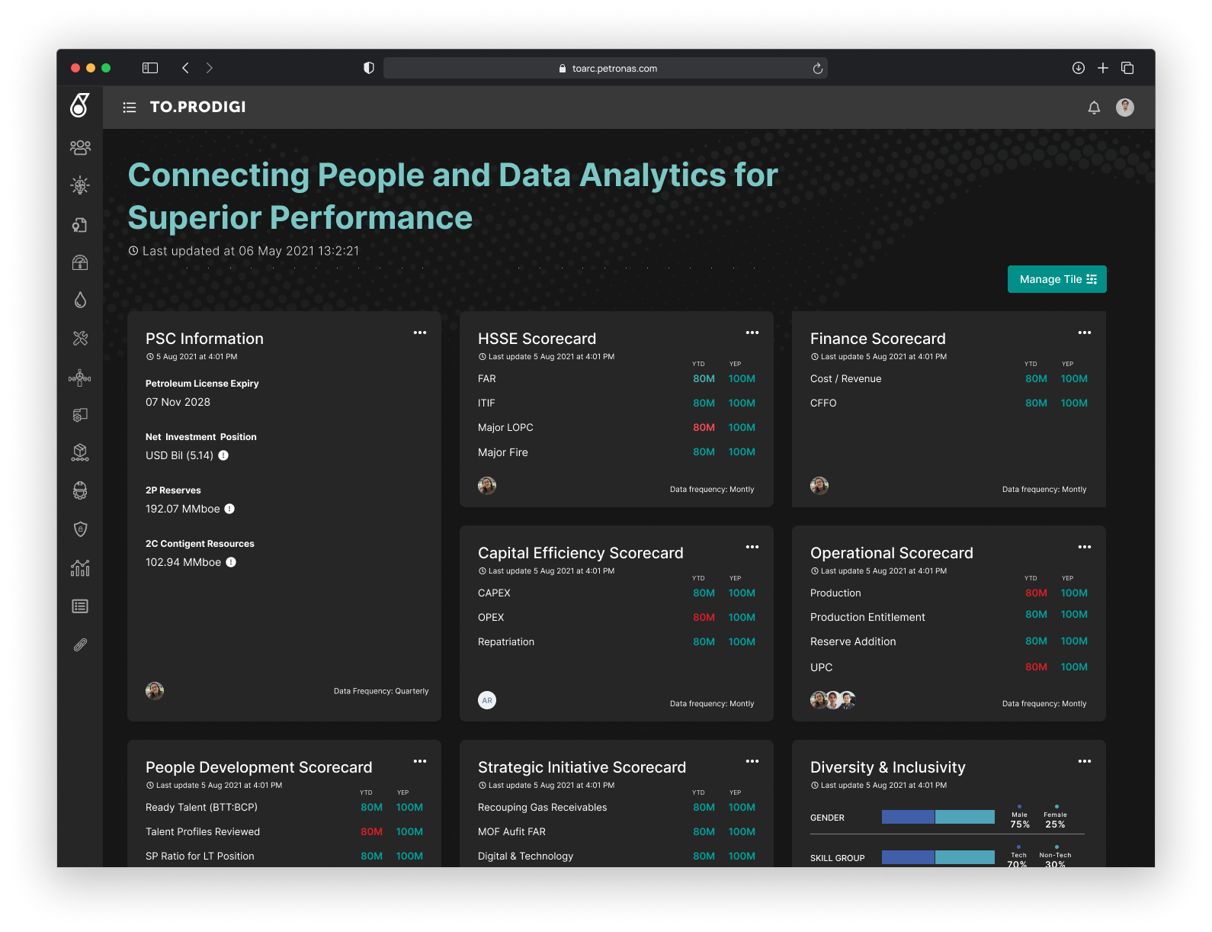Toggle the hamburger navigation menu
The image size is (1212, 932).
click(130, 108)
